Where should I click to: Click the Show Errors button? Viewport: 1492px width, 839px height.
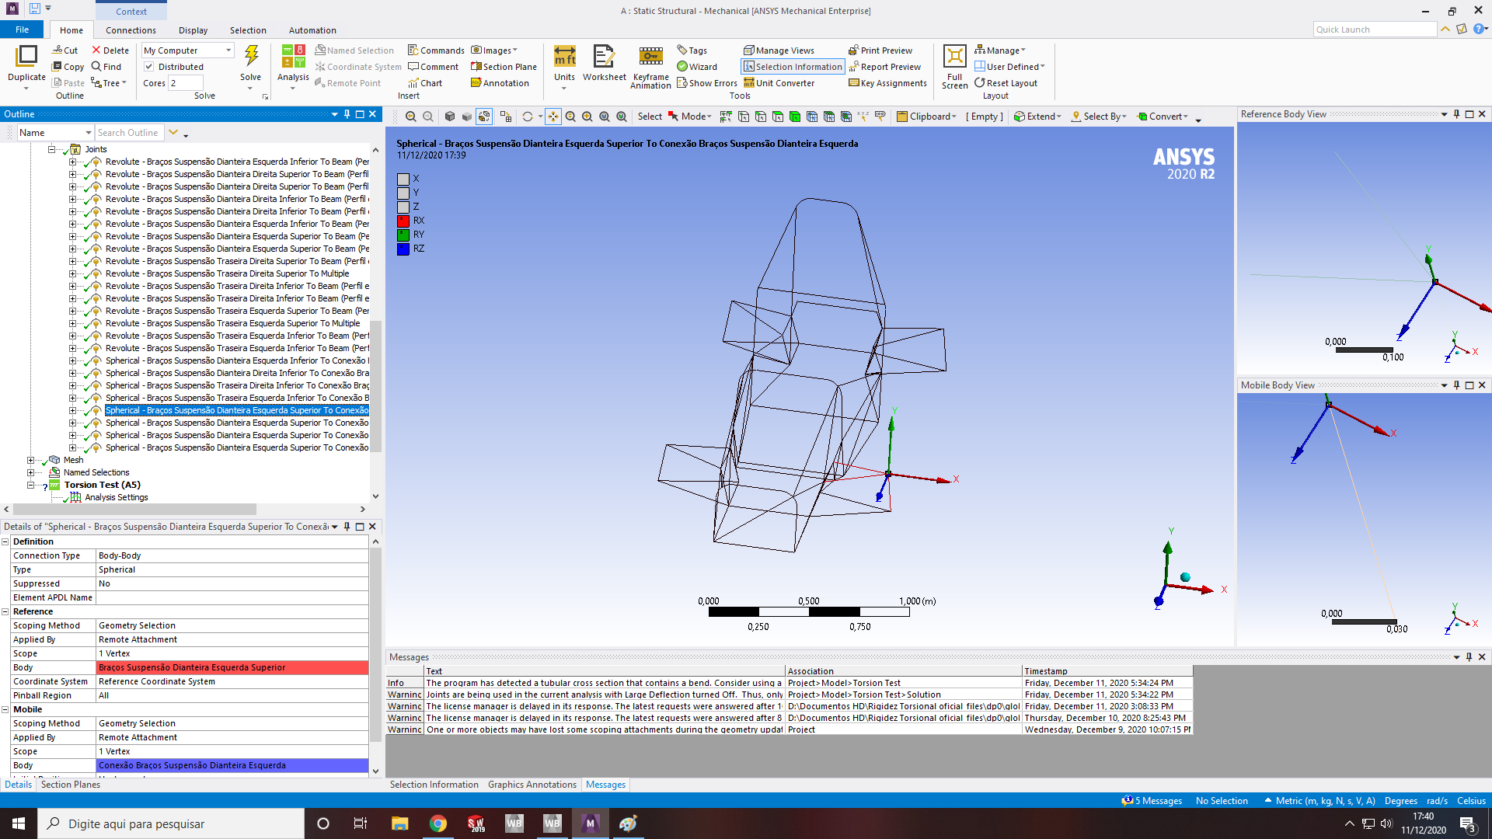pyautogui.click(x=706, y=83)
